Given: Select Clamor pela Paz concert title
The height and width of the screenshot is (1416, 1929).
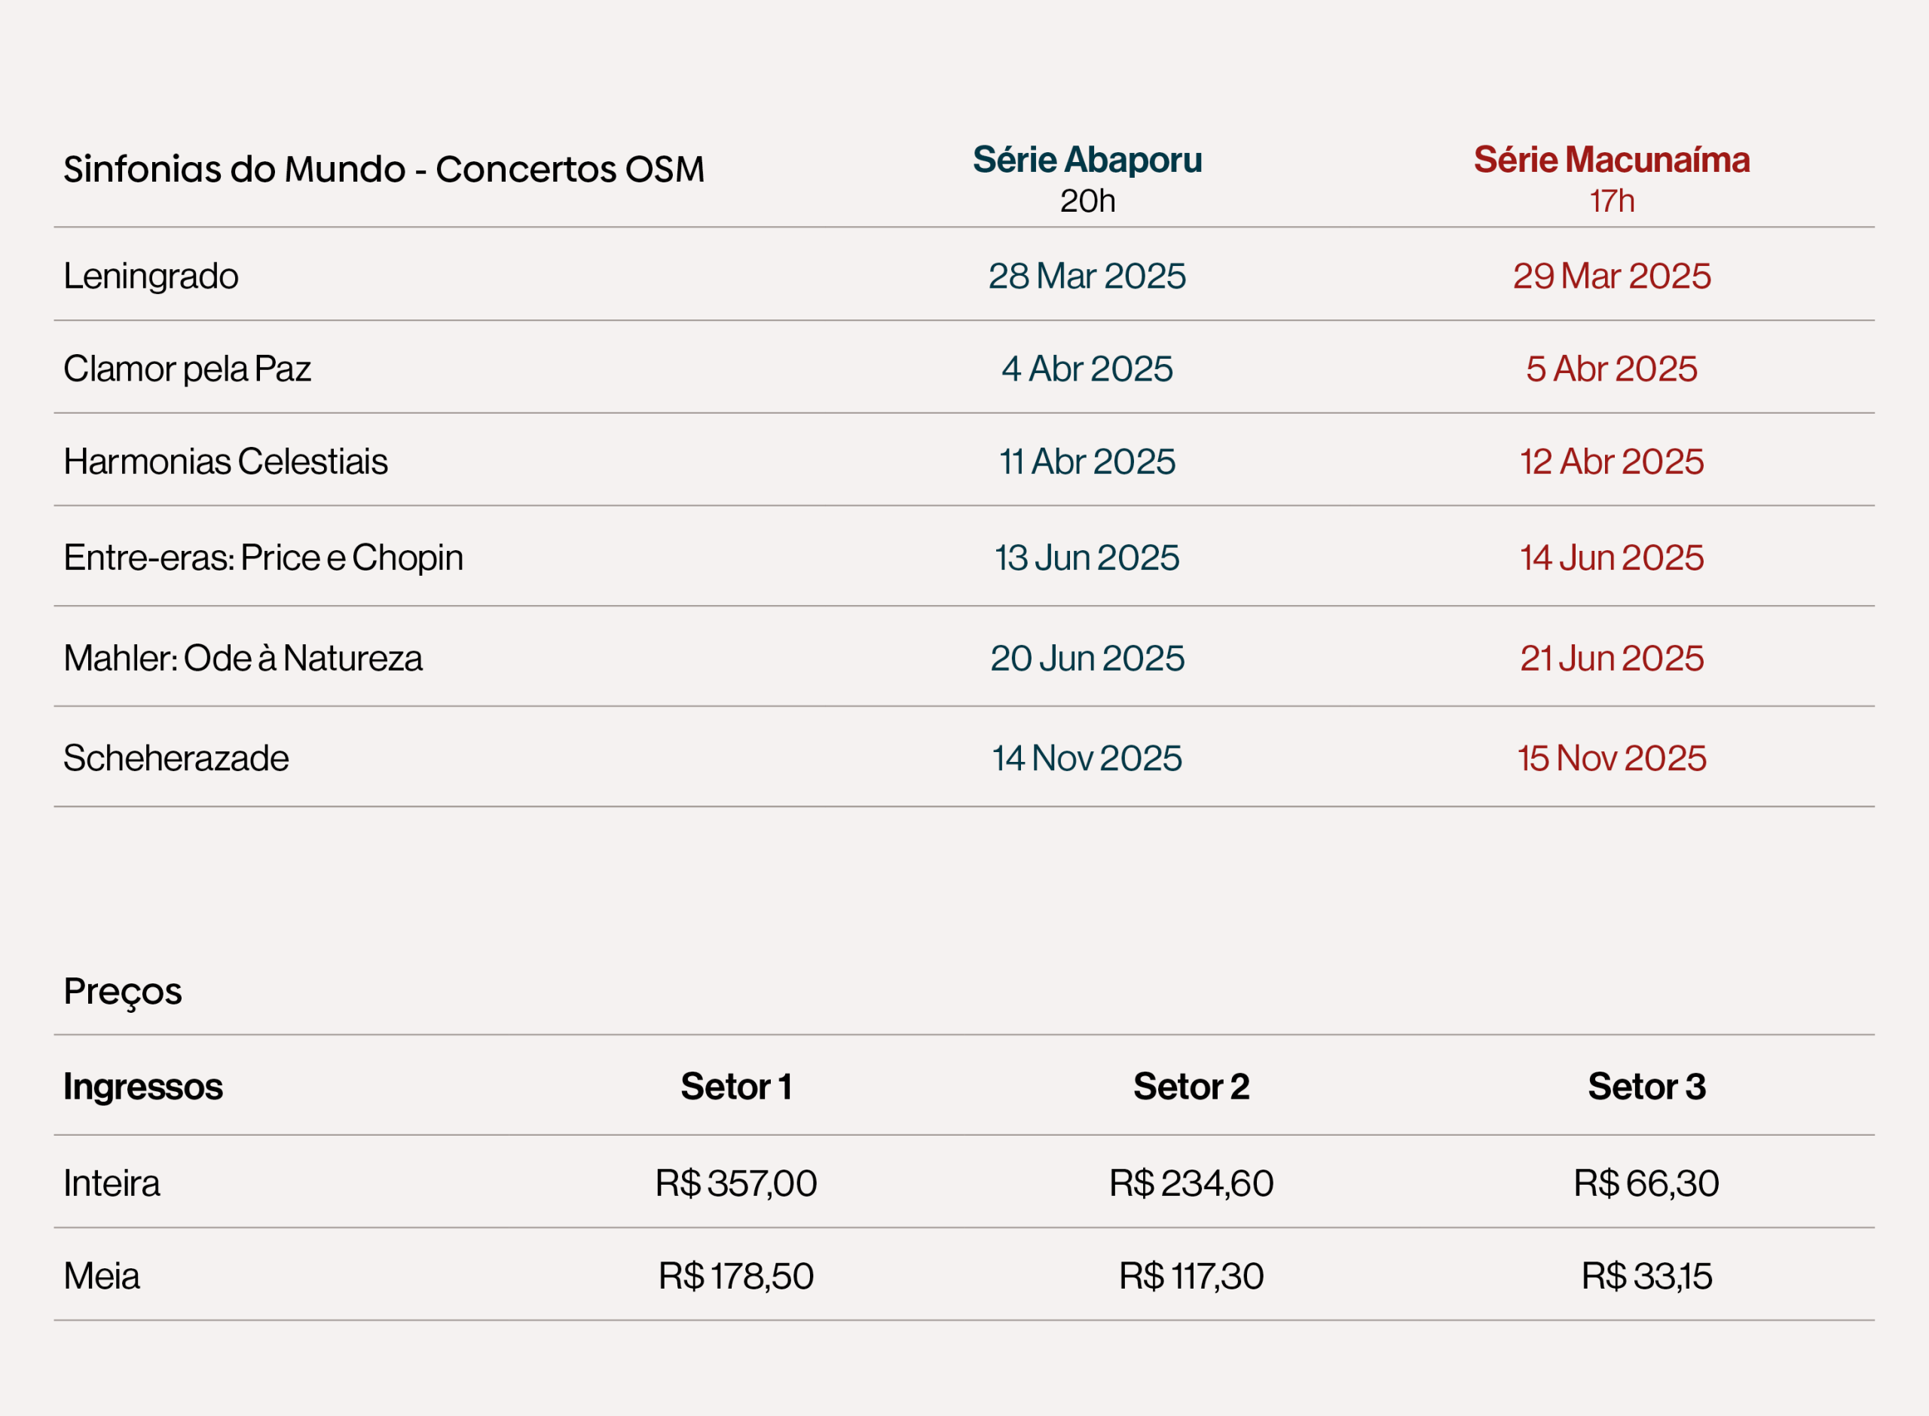Looking at the screenshot, I should click(187, 369).
